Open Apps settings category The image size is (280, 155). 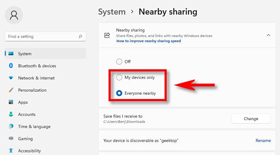(45, 102)
